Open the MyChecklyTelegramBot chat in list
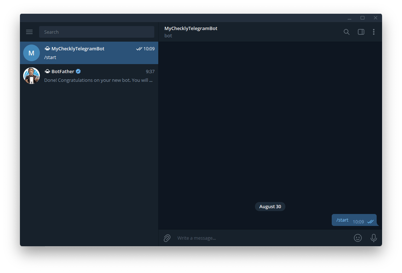Image resolution: width=402 pixels, height=273 pixels. click(x=89, y=53)
